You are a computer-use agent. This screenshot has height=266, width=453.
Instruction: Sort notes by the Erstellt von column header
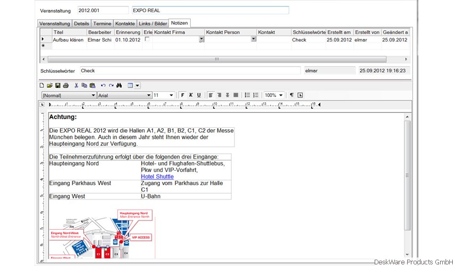coord(368,32)
